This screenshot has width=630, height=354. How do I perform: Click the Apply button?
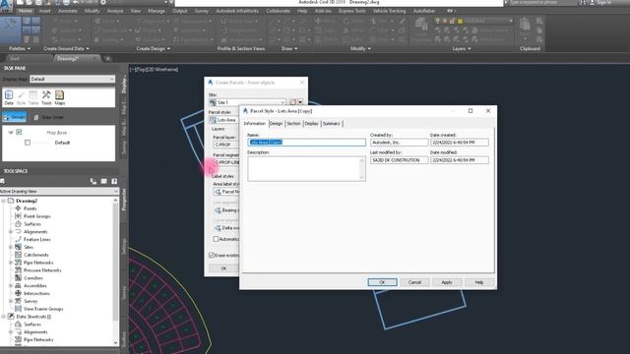pos(447,282)
